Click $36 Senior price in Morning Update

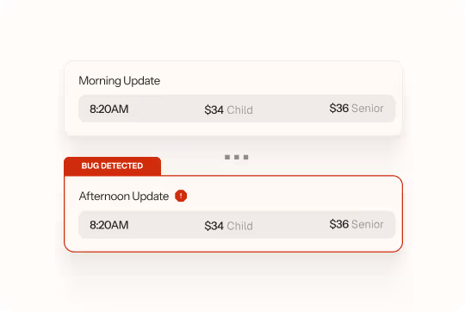[x=356, y=109]
